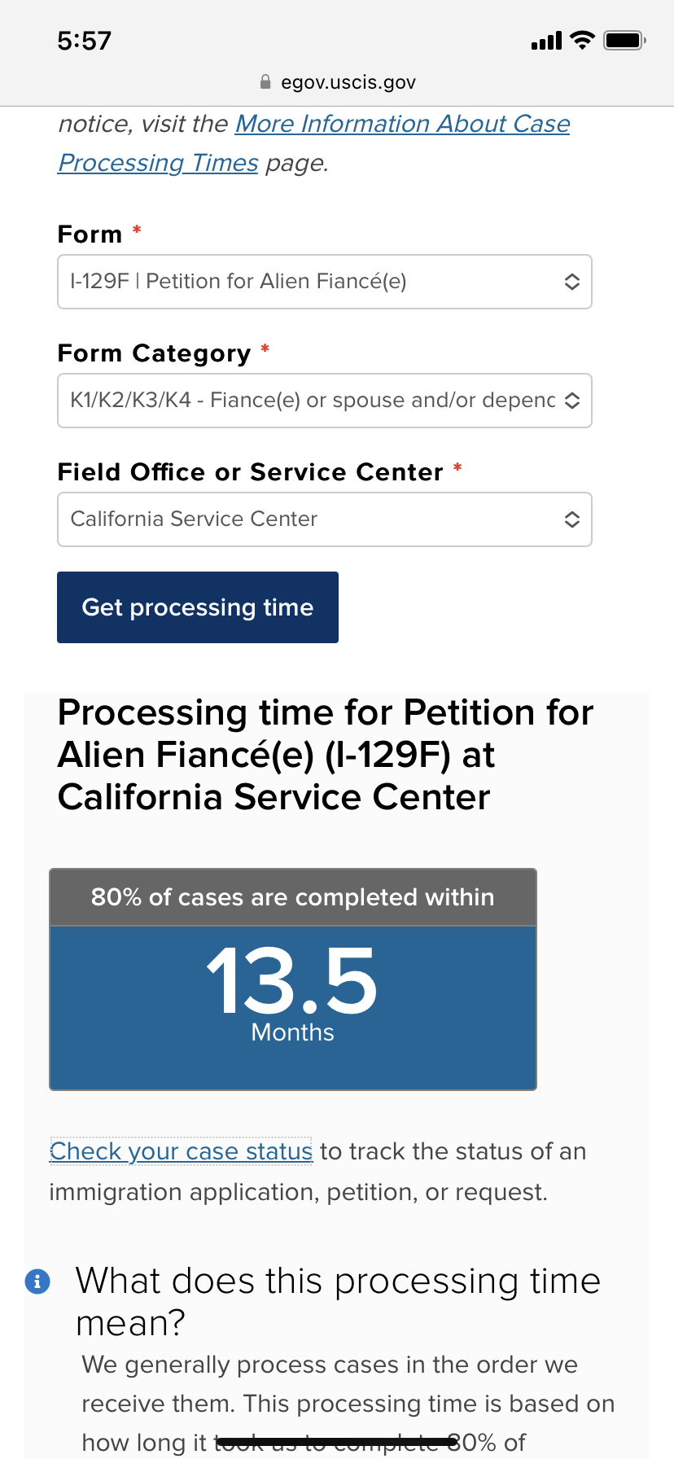Click the Service Center dropdown arrows
Screen dimensions: 674x1459
[572, 519]
